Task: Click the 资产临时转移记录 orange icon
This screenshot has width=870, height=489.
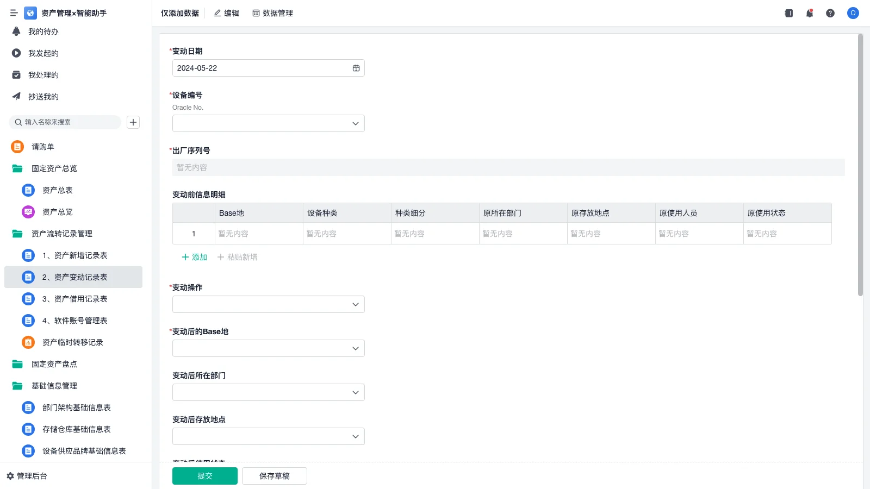Action: point(28,342)
